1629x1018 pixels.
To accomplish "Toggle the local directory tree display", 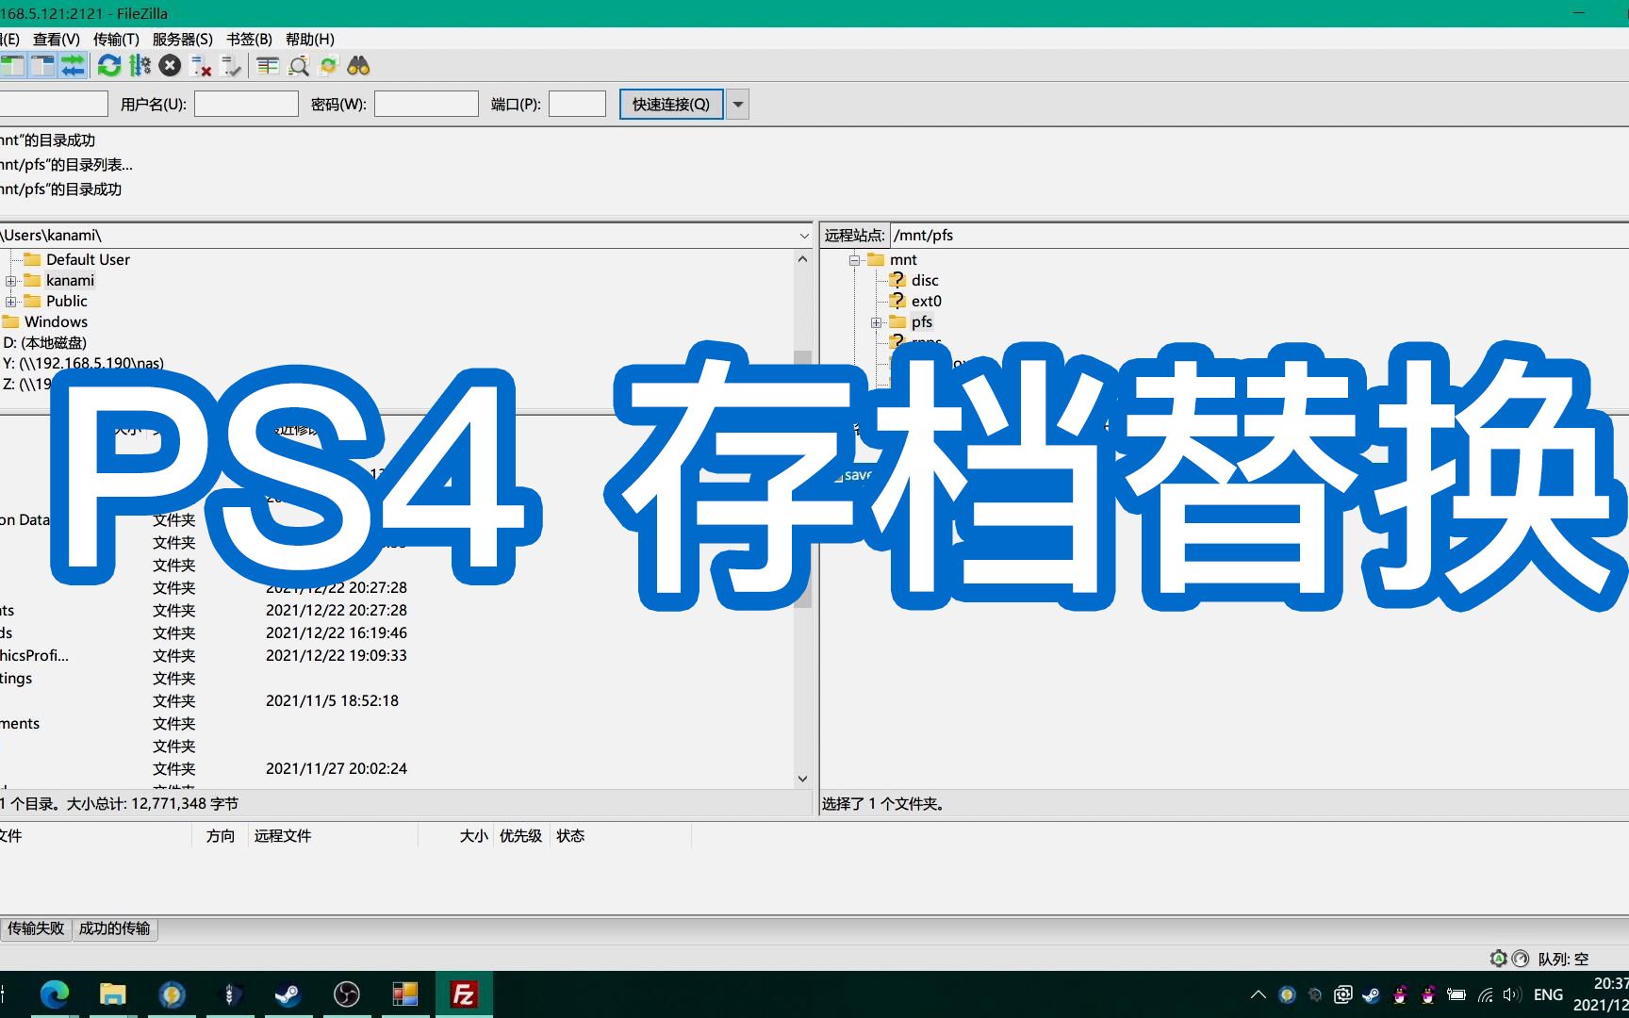I will 12,66.
